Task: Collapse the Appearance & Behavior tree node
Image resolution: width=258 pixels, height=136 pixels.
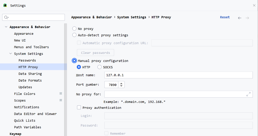Action: 6,27
